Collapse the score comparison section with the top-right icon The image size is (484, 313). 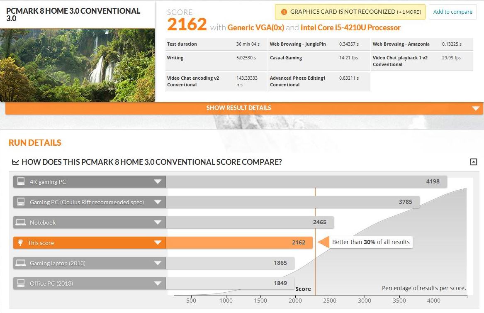pyautogui.click(x=474, y=161)
